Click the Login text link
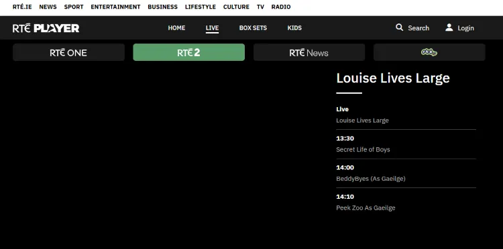The width and height of the screenshot is (503, 249). (x=466, y=28)
